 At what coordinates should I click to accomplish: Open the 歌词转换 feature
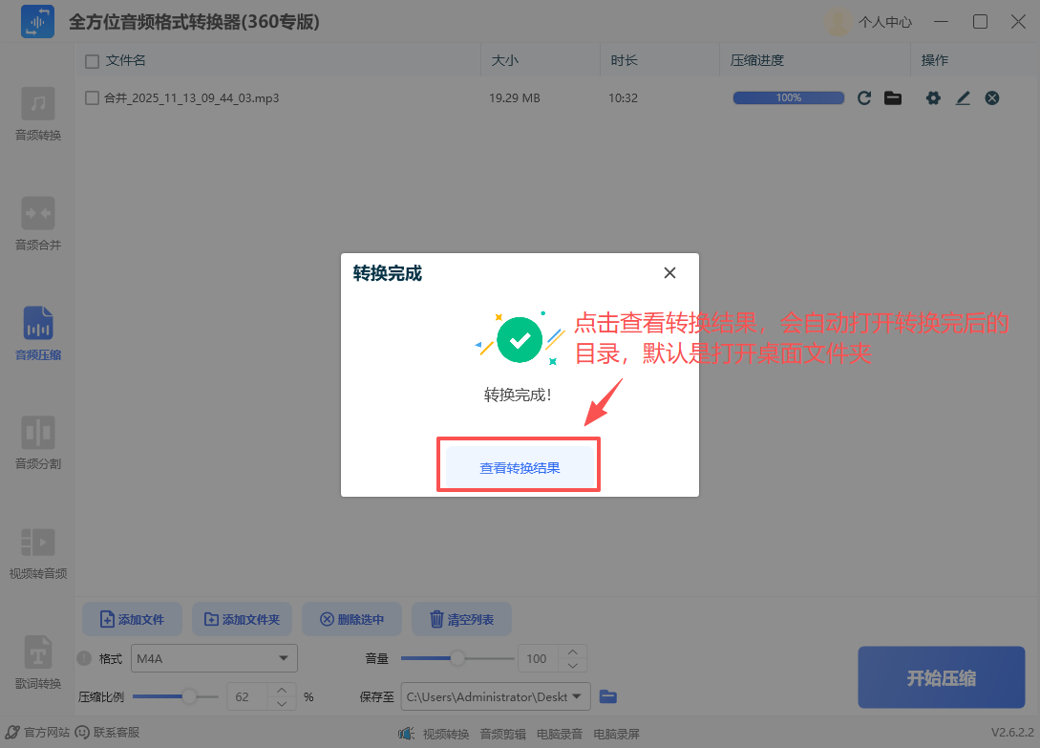(37, 661)
